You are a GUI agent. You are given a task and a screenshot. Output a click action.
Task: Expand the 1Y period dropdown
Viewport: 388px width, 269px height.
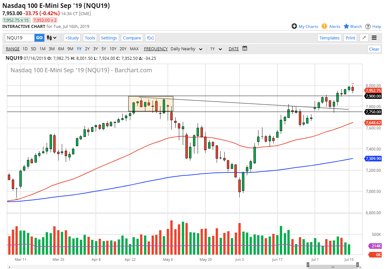coord(216,49)
